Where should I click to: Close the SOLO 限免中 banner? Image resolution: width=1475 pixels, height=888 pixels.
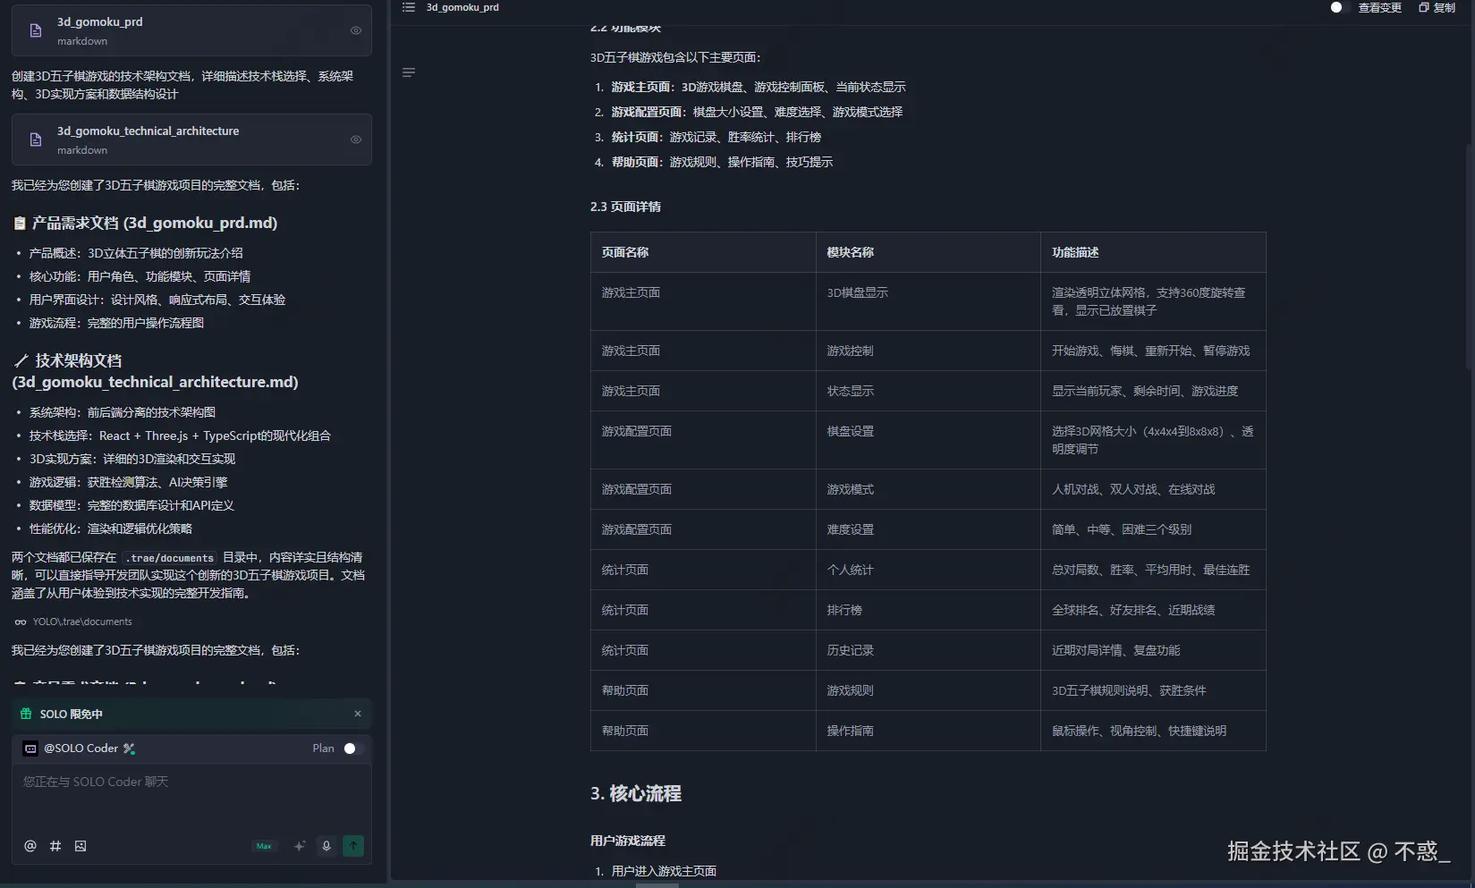pyautogui.click(x=358, y=714)
